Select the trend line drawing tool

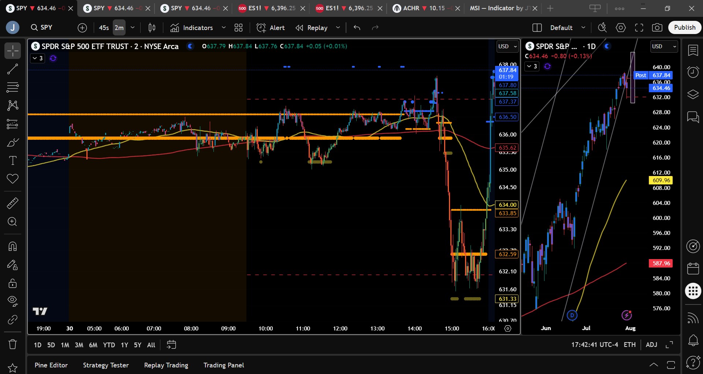point(12,69)
